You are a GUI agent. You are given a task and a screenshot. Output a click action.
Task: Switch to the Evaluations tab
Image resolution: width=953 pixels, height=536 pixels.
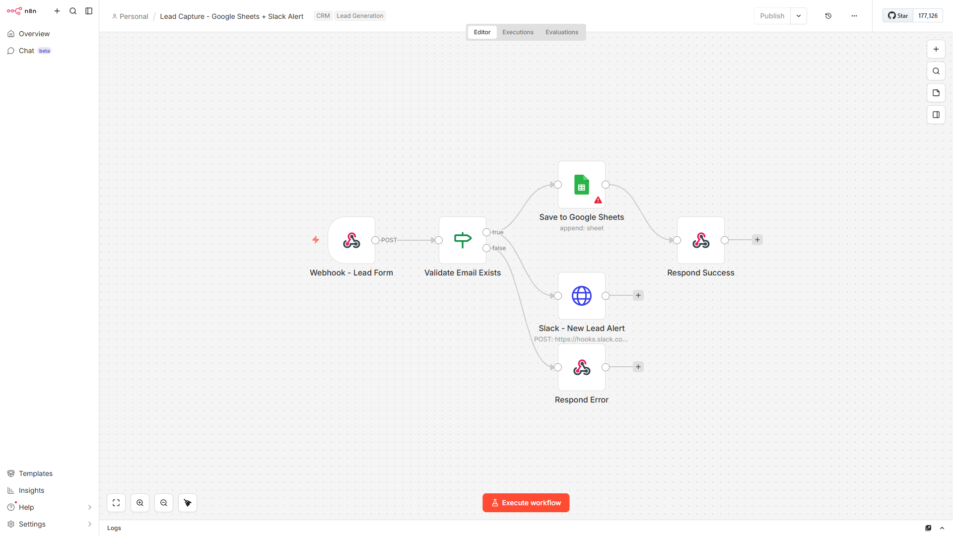tap(561, 32)
